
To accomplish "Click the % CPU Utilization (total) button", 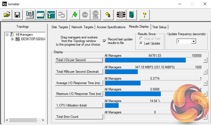I will coord(79,105).
